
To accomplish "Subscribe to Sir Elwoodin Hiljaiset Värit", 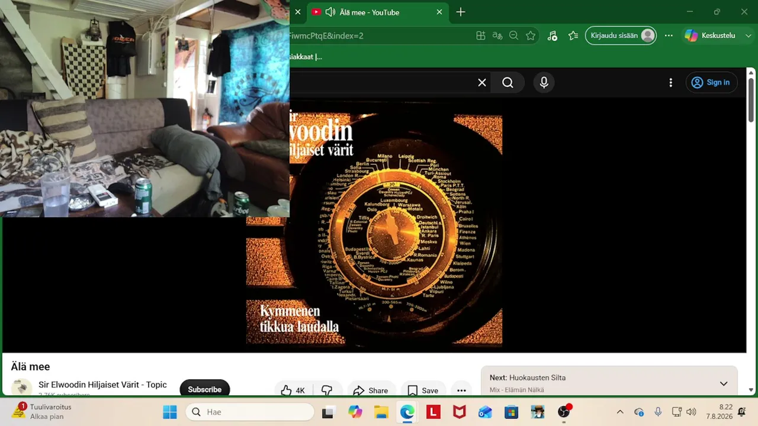I will click(204, 389).
